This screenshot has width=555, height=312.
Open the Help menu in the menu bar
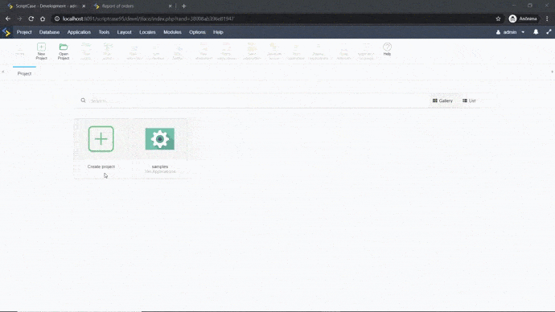point(218,32)
